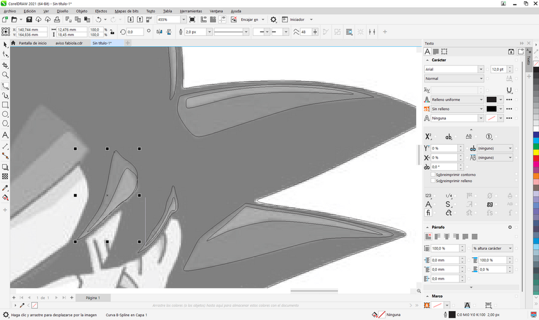Collapse the Carácter section
This screenshot has height=320, width=539.
pyautogui.click(x=427, y=60)
